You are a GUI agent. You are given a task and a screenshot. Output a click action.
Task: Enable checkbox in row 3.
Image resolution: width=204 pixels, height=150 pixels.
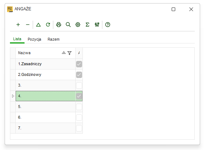tap(79, 86)
